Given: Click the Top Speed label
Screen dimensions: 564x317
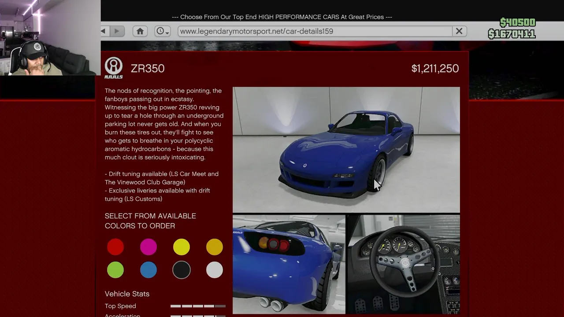Looking at the screenshot, I should coord(120,306).
